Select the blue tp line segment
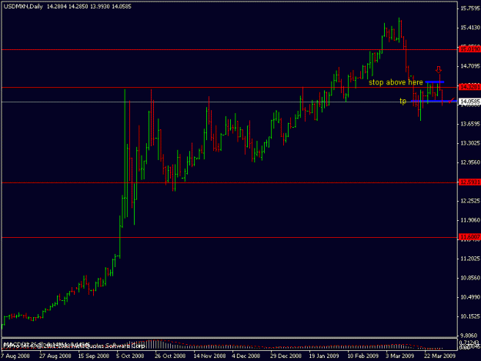Screen dimensions: 481x361 click(x=434, y=101)
